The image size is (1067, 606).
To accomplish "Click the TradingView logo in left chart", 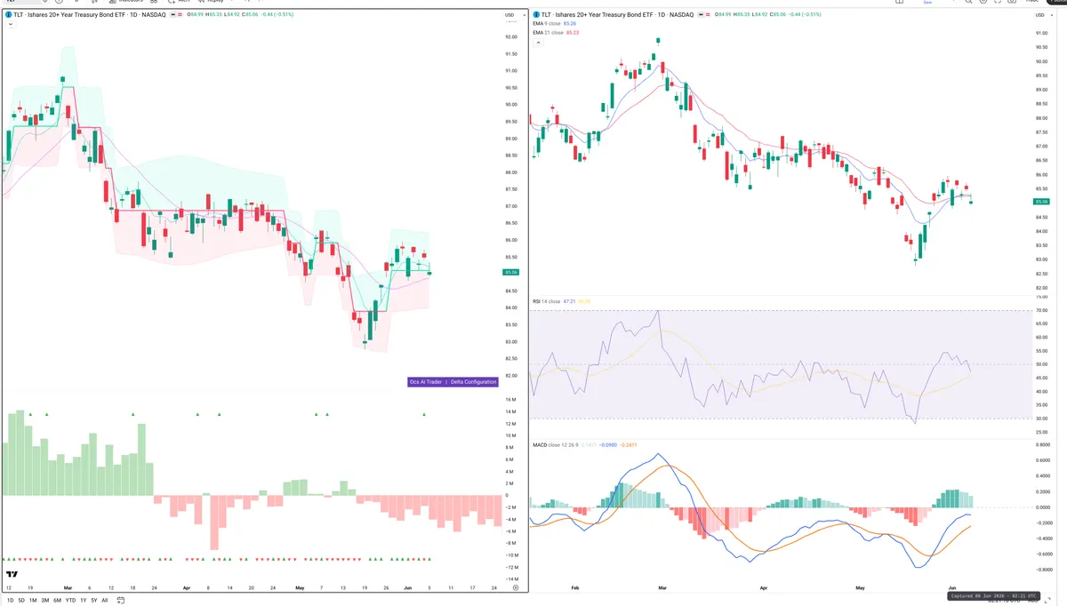I will click(12, 574).
